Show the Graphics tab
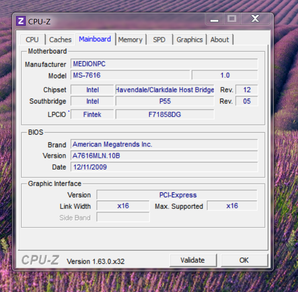This screenshot has width=298, height=292. point(190,39)
